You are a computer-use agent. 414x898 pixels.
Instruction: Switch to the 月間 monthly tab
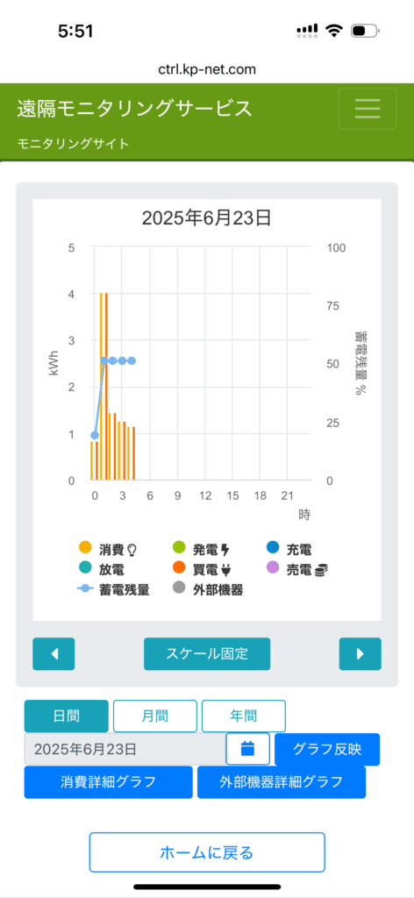155,716
